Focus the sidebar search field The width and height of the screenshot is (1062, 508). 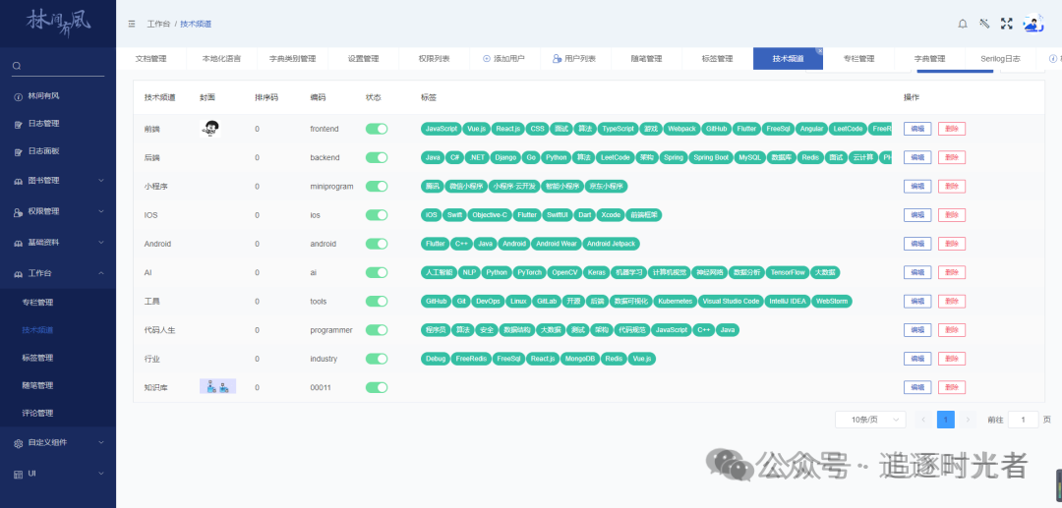tap(58, 66)
